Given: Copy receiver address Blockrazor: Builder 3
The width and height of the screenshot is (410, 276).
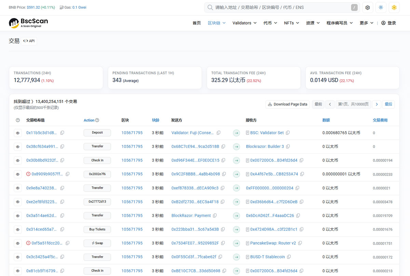Looking at the screenshot, I should 288,147.
